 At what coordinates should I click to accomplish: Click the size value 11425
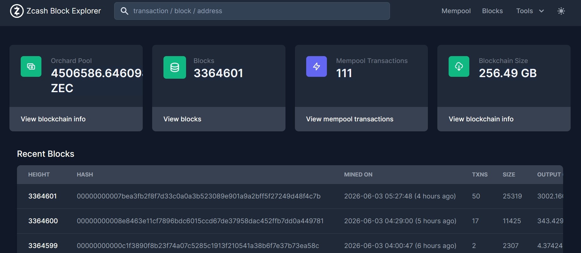coord(512,221)
